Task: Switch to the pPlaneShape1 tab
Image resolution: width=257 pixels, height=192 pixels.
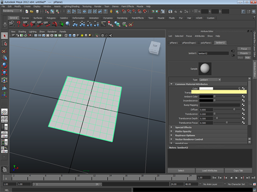Action: pos(189,43)
